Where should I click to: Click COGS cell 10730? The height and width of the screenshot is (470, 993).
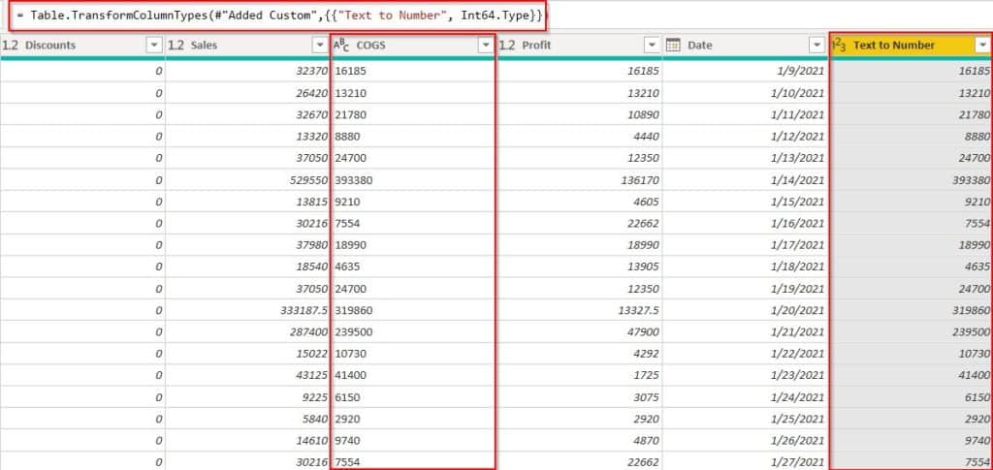(413, 354)
